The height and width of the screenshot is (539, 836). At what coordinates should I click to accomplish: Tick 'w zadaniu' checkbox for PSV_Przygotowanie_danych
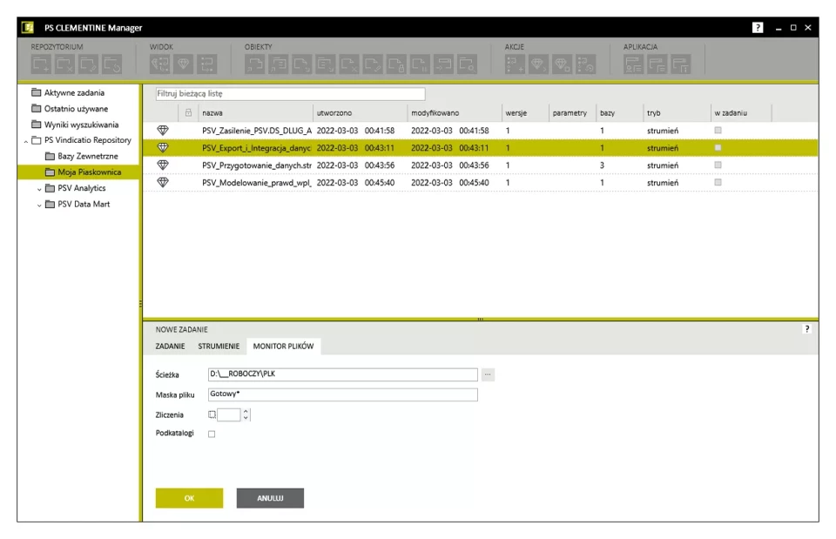pyautogui.click(x=718, y=165)
